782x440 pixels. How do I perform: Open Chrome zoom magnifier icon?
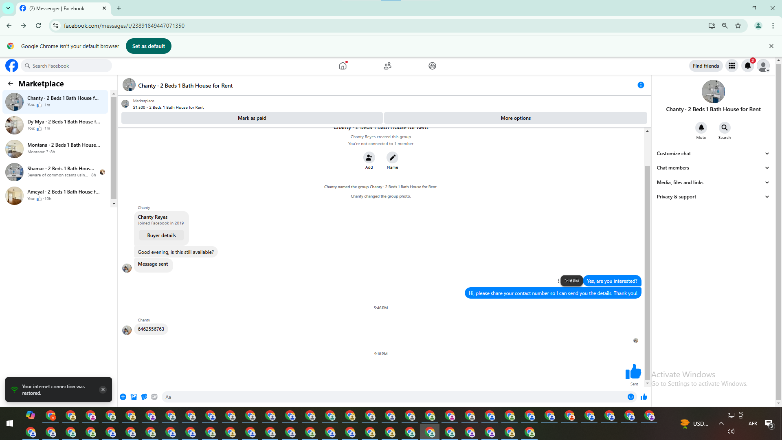click(x=725, y=26)
